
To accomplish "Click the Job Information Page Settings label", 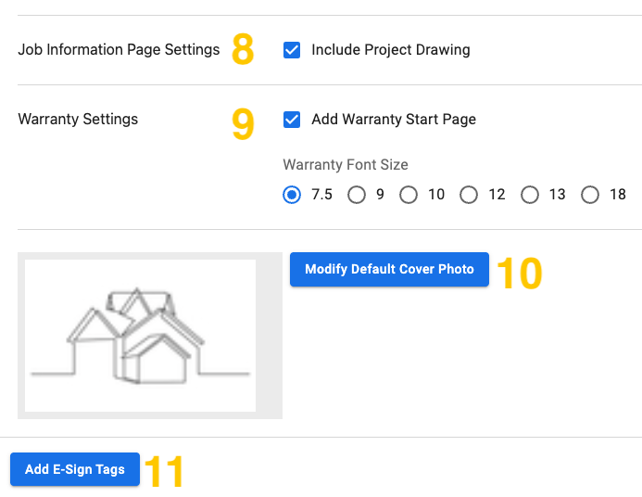I will click(x=119, y=49).
